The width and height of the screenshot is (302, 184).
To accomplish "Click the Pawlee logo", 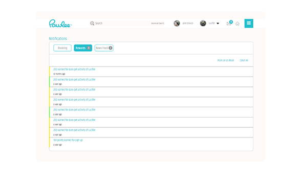I will point(60,24).
